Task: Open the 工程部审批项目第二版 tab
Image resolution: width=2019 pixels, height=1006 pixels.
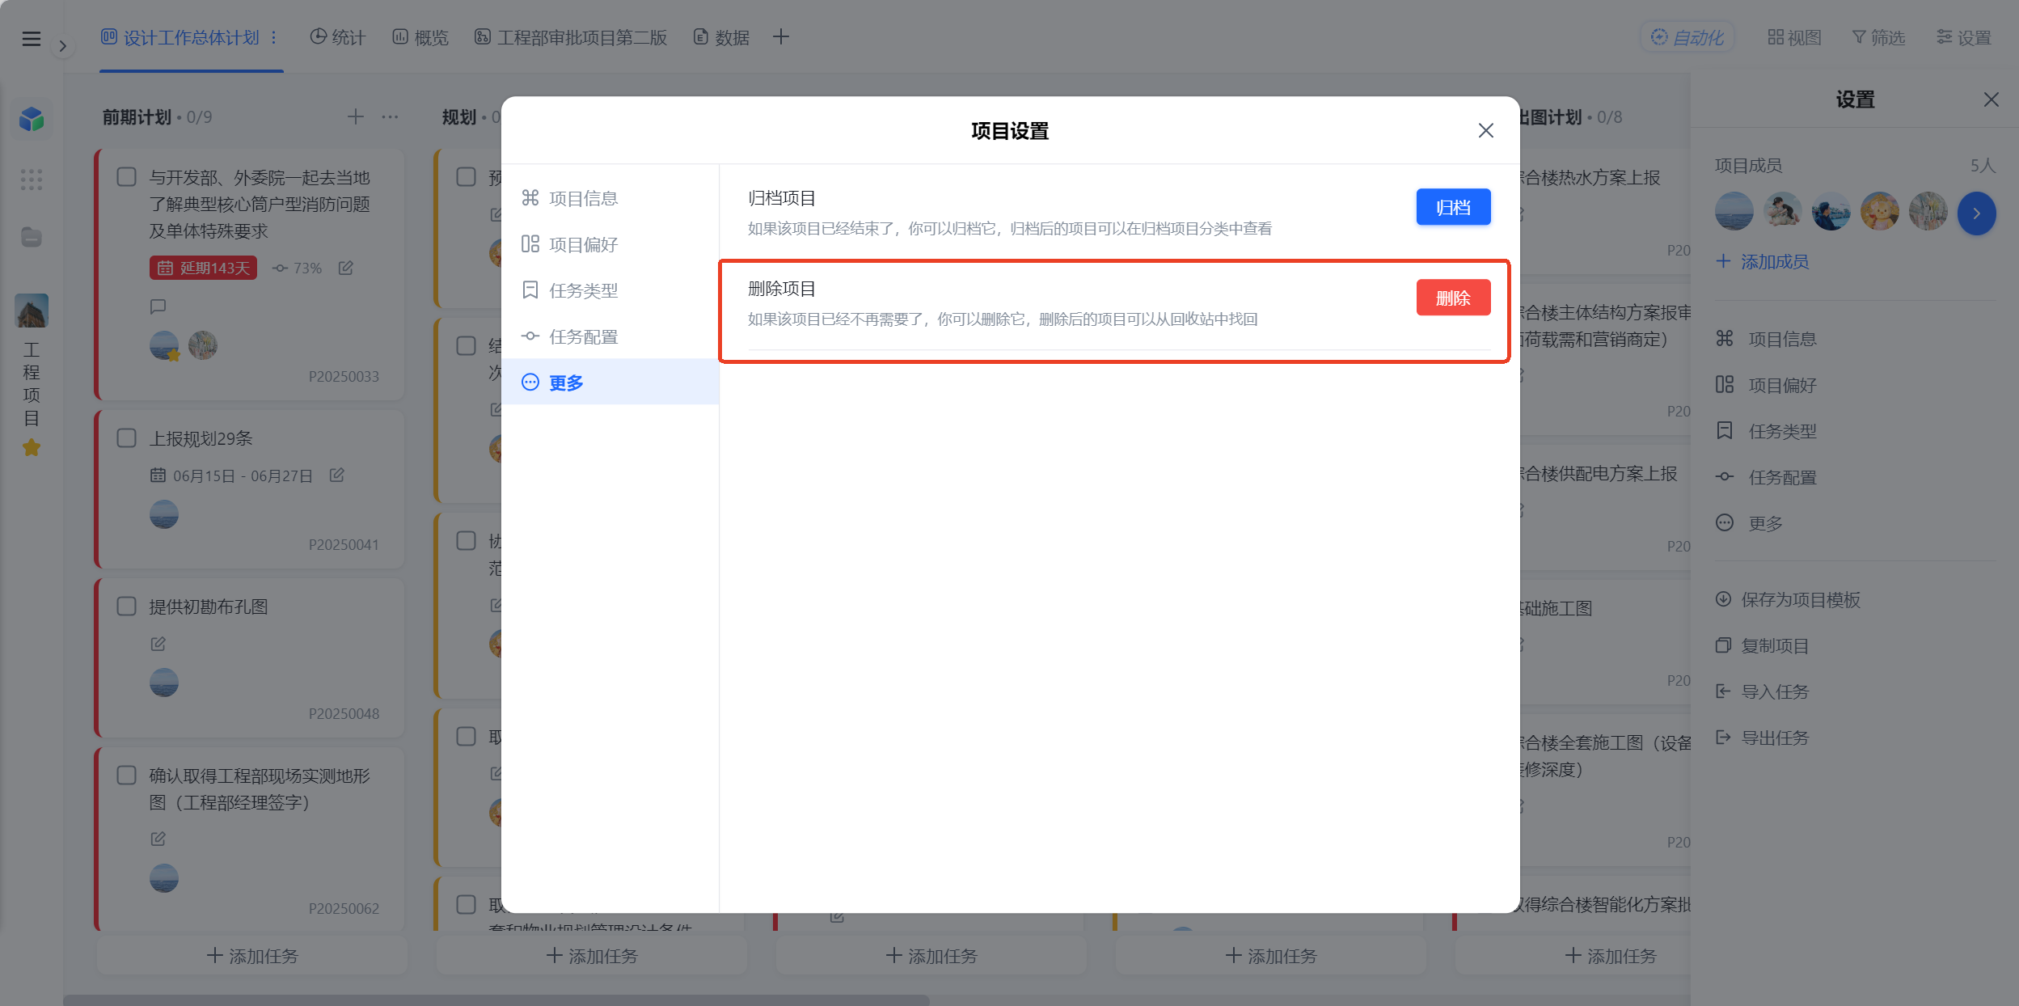Action: click(571, 37)
